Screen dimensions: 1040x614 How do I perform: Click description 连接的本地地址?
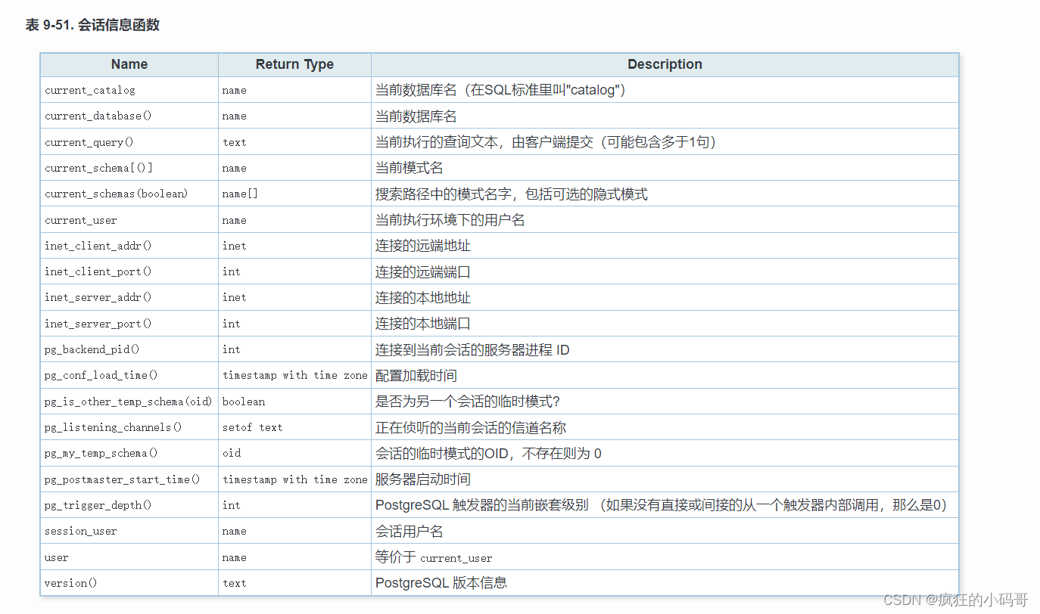(x=423, y=297)
